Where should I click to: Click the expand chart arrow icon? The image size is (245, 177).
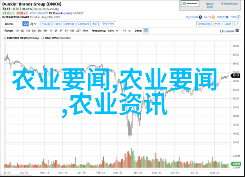pos(237,24)
